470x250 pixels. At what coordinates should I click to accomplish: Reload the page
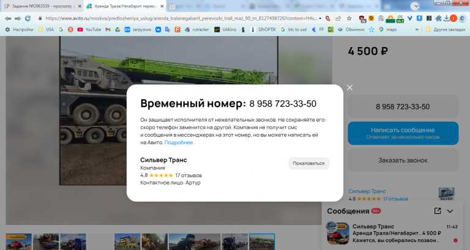(28, 18)
